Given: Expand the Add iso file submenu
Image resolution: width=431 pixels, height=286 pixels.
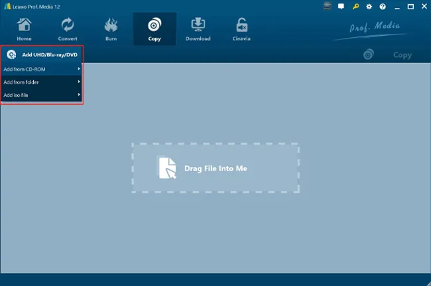Looking at the screenshot, I should (x=42, y=96).
